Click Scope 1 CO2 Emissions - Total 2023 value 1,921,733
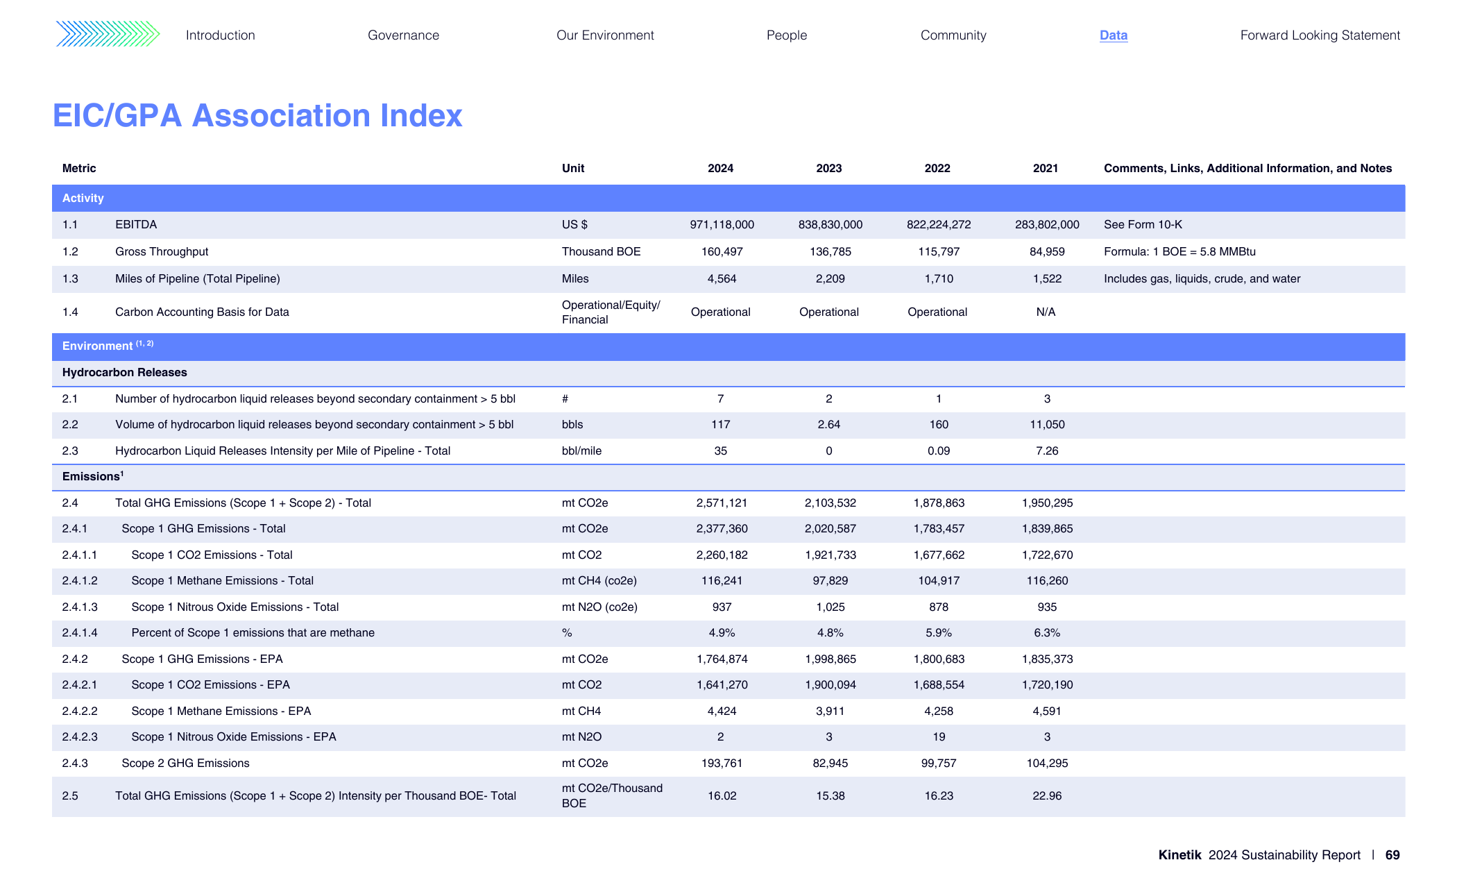This screenshot has height=885, width=1457. pyautogui.click(x=830, y=555)
